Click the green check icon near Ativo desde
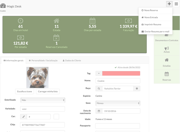Viewport: 180px width, 132px height. (x=116, y=68)
